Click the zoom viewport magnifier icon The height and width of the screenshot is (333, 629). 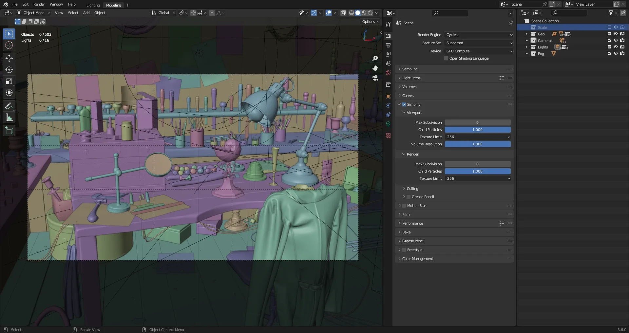point(375,58)
